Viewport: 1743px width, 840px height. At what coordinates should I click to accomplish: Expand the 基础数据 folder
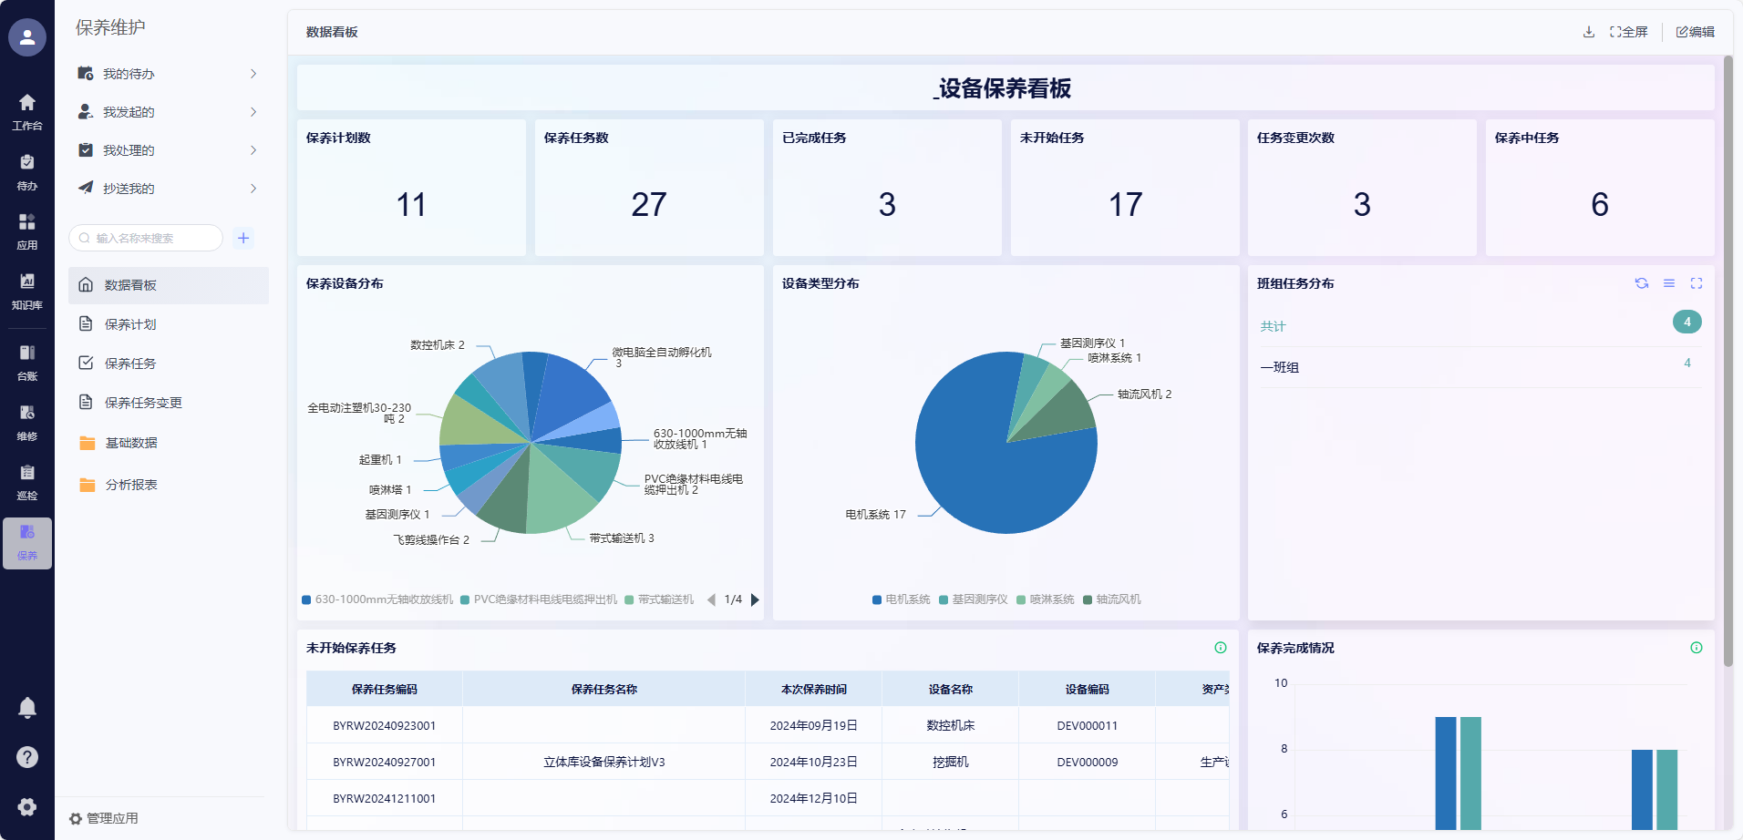click(x=131, y=443)
